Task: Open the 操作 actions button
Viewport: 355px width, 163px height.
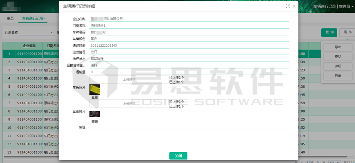Action: pyautogui.click(x=347, y=32)
